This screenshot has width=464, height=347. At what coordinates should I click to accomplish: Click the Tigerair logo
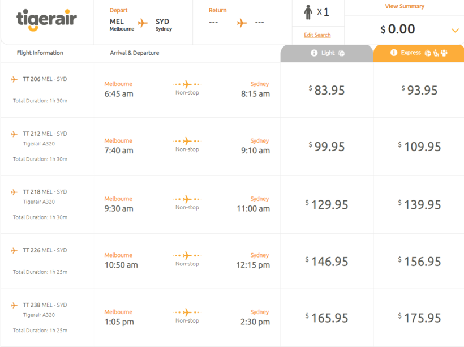pos(46,20)
